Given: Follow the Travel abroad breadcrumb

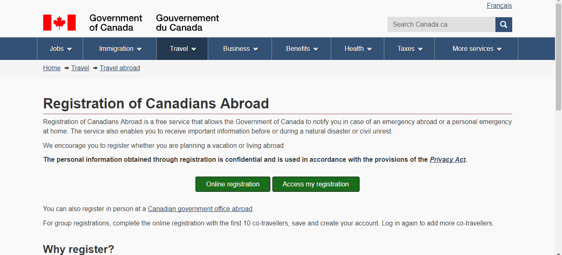Looking at the screenshot, I should click(x=120, y=68).
